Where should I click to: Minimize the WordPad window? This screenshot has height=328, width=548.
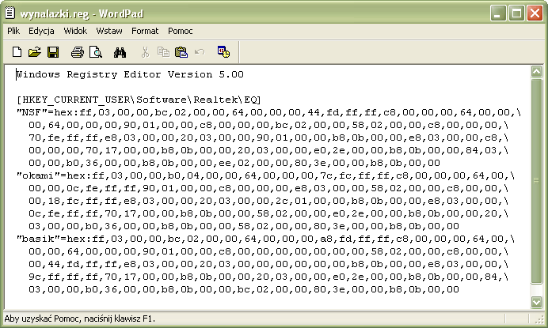pyautogui.click(x=497, y=13)
